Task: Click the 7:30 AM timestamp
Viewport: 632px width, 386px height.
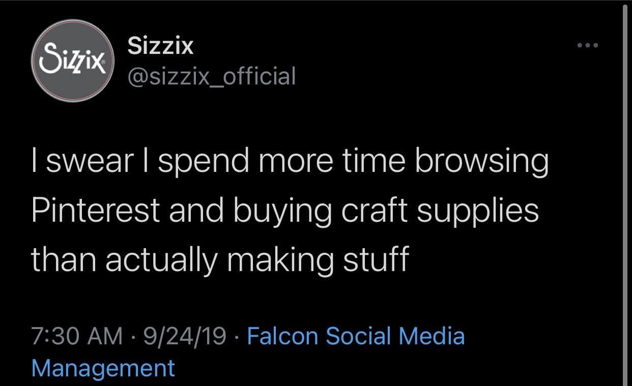Action: click(77, 336)
